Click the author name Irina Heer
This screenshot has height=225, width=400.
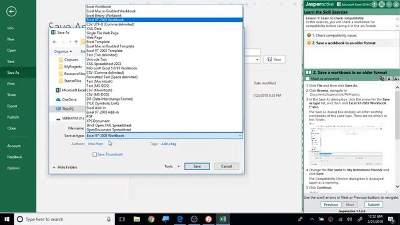pyautogui.click(x=96, y=144)
